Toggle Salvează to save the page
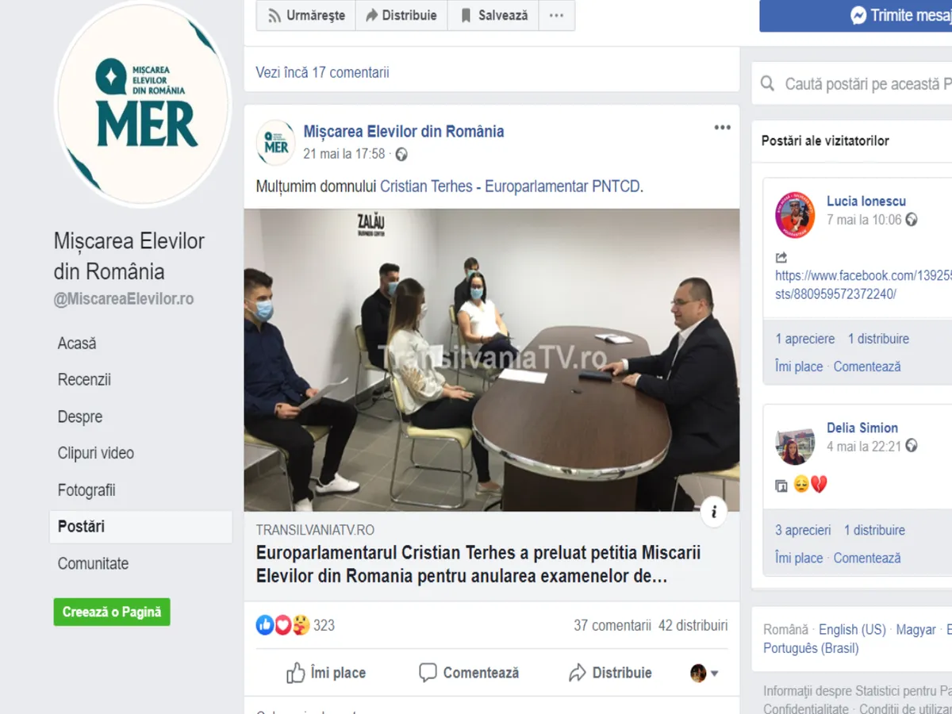The width and height of the screenshot is (952, 714). [x=493, y=16]
